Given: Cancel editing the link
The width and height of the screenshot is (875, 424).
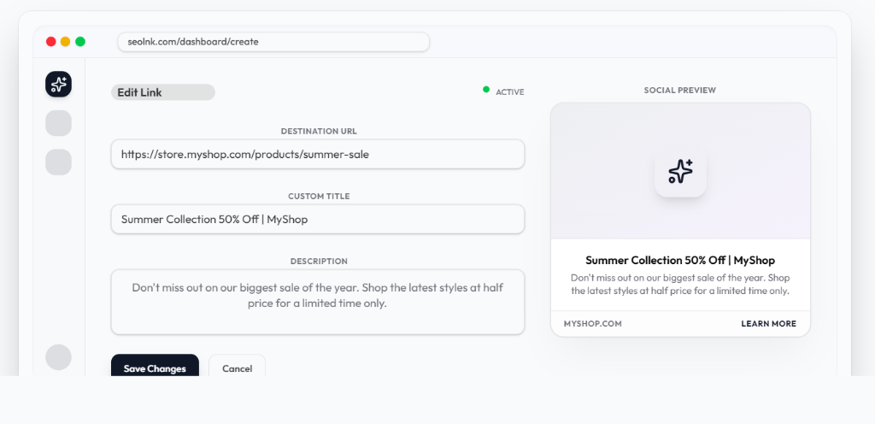Looking at the screenshot, I should click(x=237, y=368).
